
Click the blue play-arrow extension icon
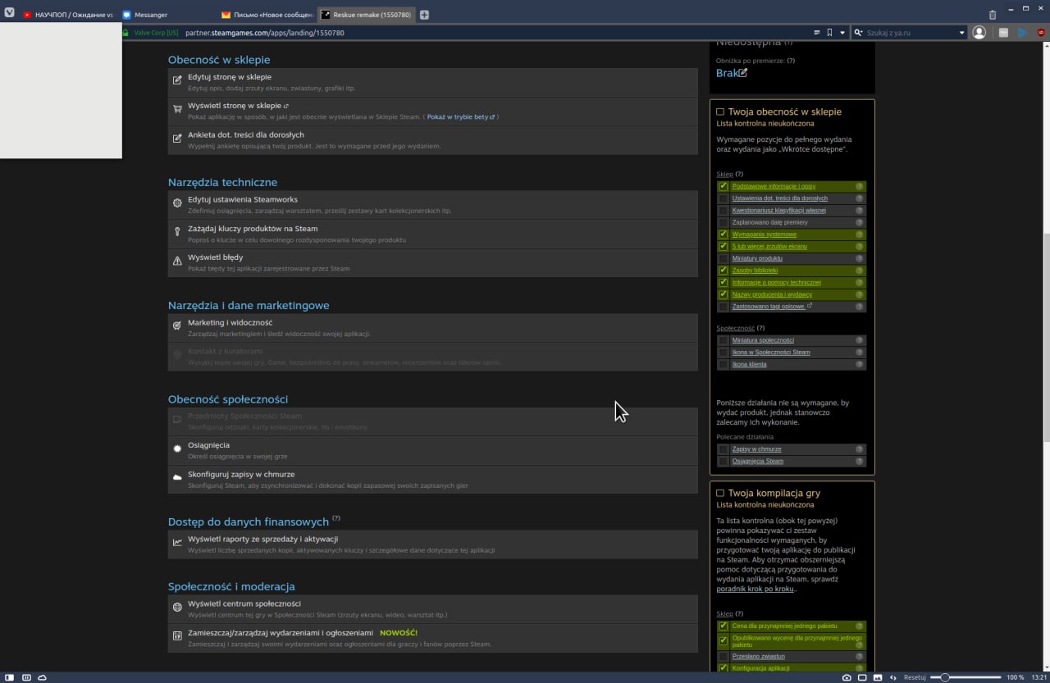[1022, 33]
